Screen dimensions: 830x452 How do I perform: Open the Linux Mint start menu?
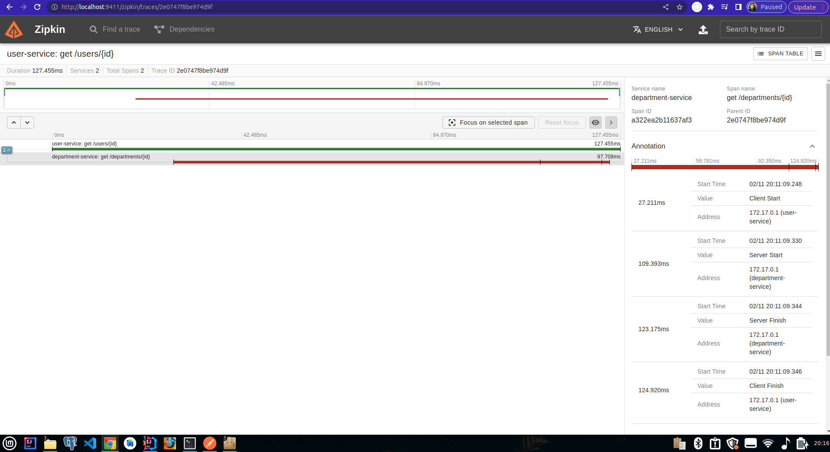tap(10, 443)
